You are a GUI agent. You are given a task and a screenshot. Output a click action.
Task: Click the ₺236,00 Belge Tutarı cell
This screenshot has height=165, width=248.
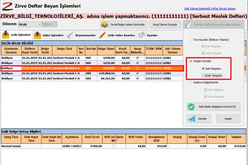click(x=106, y=63)
